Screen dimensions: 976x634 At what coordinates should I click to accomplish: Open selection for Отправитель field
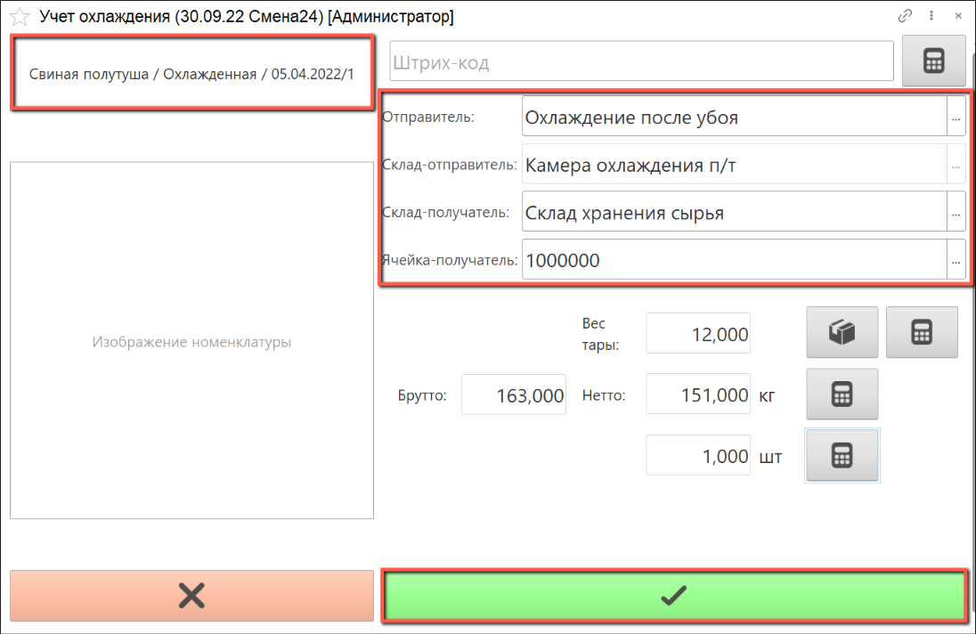[956, 118]
